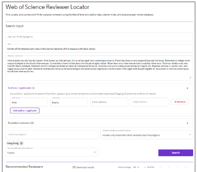This screenshot has width=197, height=172.
Task: Click the Countries/regions input field
Action: (52, 135)
